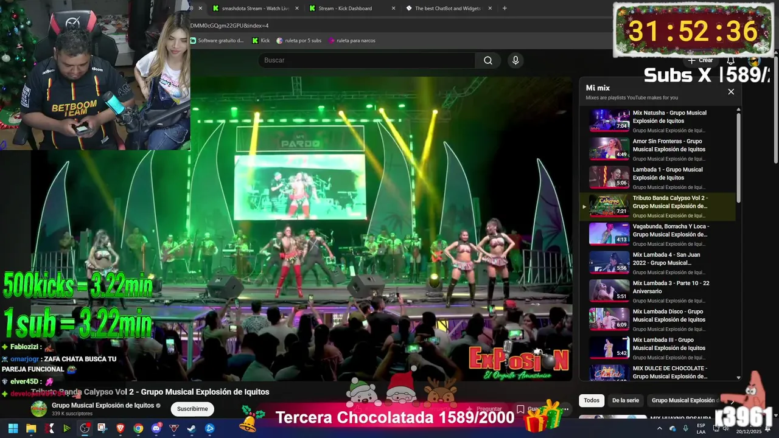Open the green play-arrow taskbar app
Image resolution: width=779 pixels, height=438 pixels.
point(67,428)
